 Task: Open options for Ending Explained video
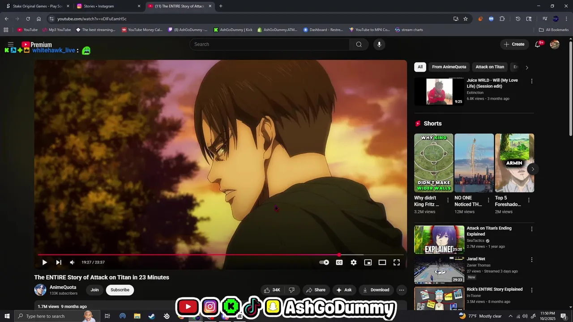(x=532, y=229)
